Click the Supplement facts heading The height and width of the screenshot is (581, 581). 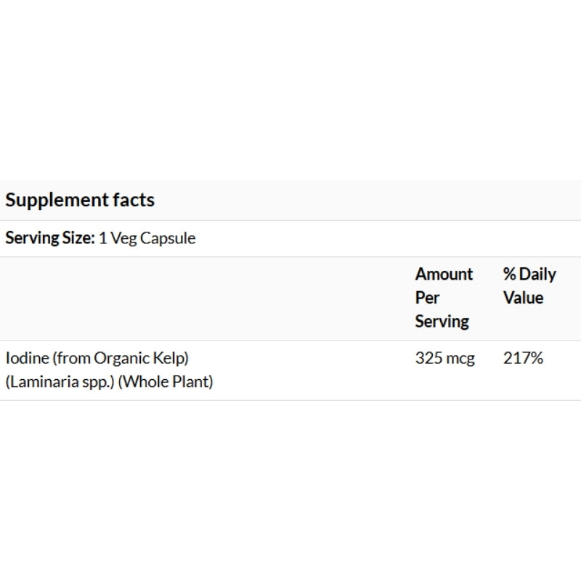pyautogui.click(x=80, y=200)
